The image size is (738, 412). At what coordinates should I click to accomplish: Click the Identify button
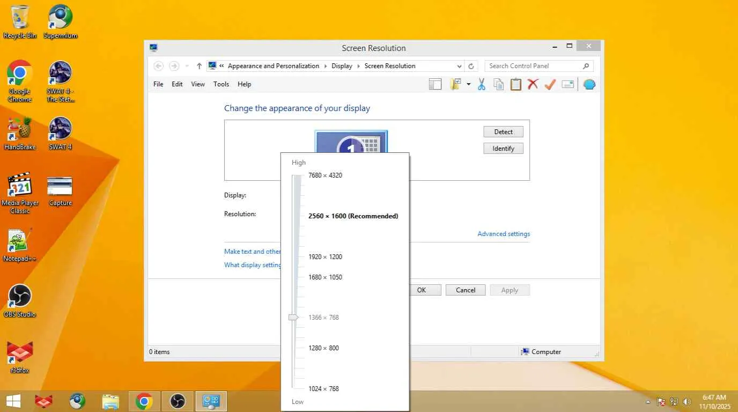click(x=503, y=149)
